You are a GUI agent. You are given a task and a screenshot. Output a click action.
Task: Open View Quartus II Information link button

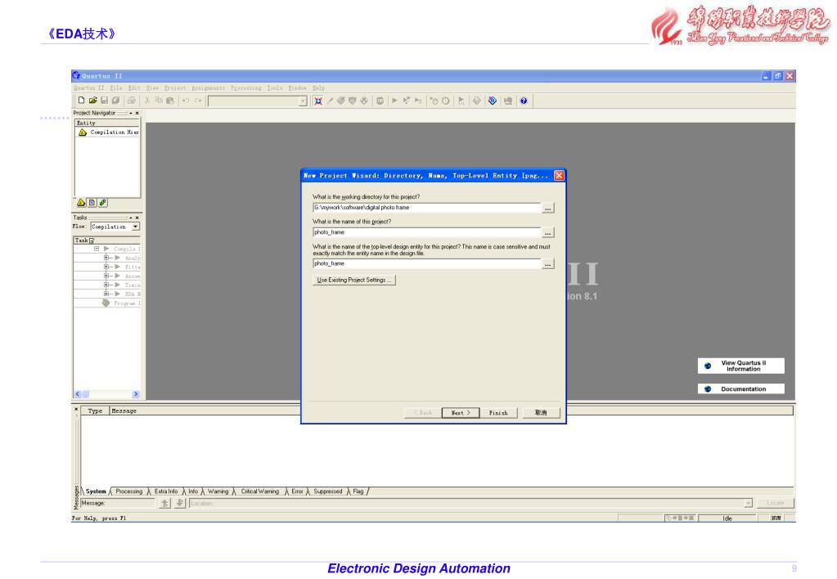741,366
